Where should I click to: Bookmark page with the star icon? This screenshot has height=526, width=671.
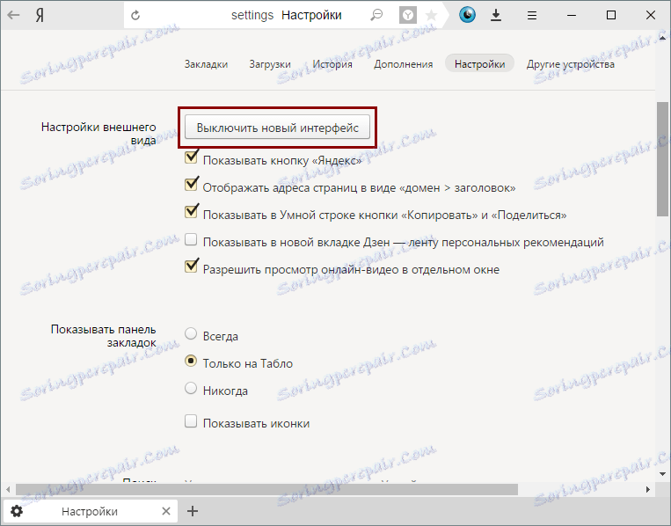point(431,16)
